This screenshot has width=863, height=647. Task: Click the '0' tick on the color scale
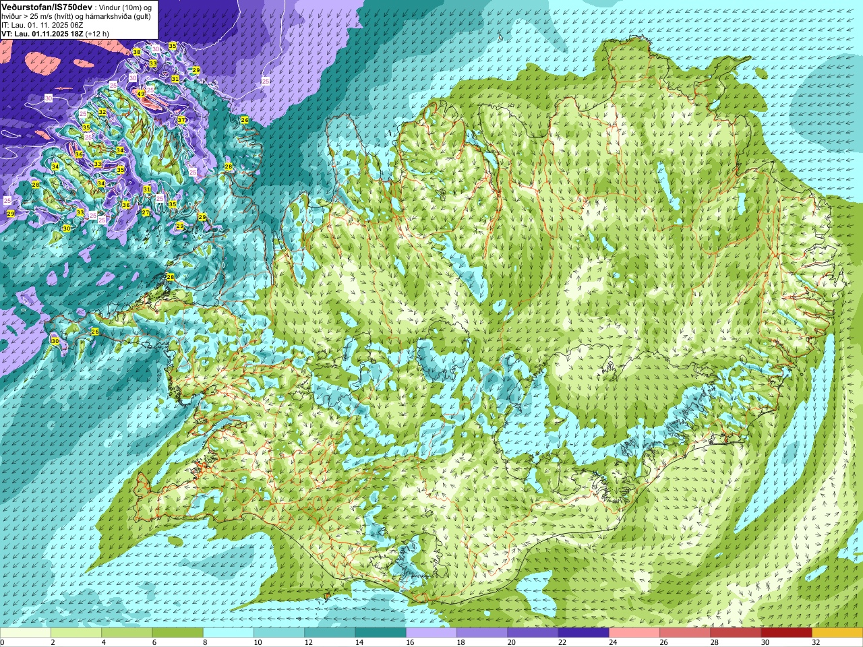click(3, 642)
